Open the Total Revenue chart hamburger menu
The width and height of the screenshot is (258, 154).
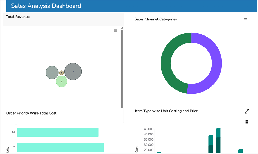(116, 30)
